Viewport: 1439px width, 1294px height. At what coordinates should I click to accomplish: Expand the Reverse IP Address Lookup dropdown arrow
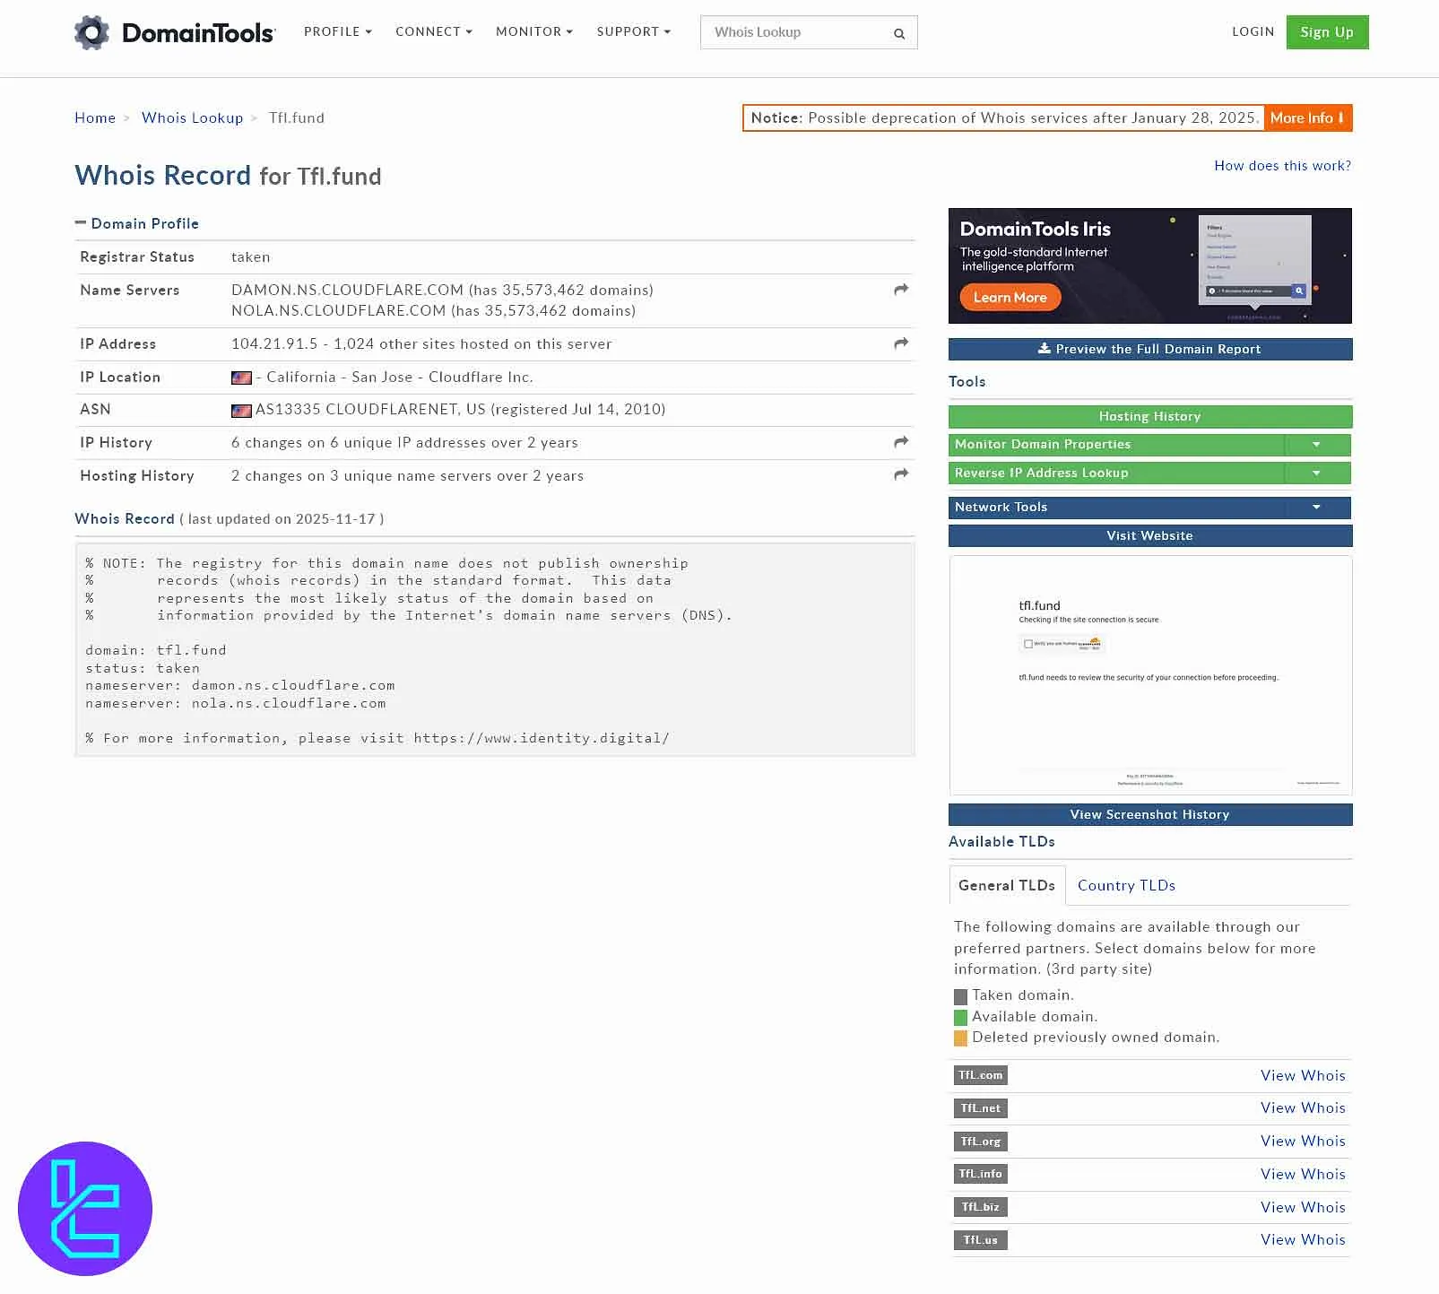(x=1316, y=473)
